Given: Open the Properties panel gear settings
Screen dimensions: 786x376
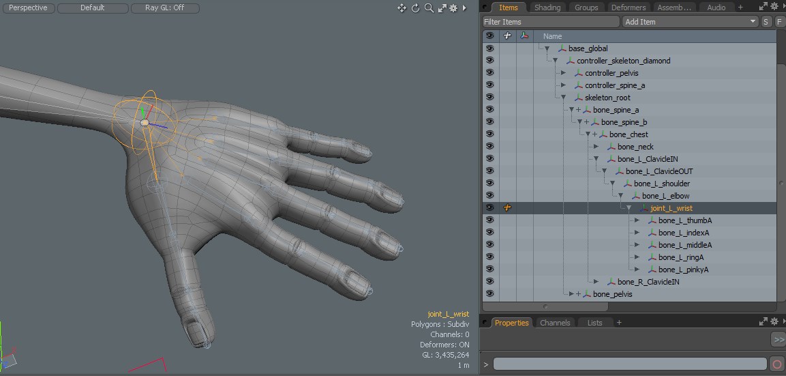Looking at the screenshot, I should point(774,322).
